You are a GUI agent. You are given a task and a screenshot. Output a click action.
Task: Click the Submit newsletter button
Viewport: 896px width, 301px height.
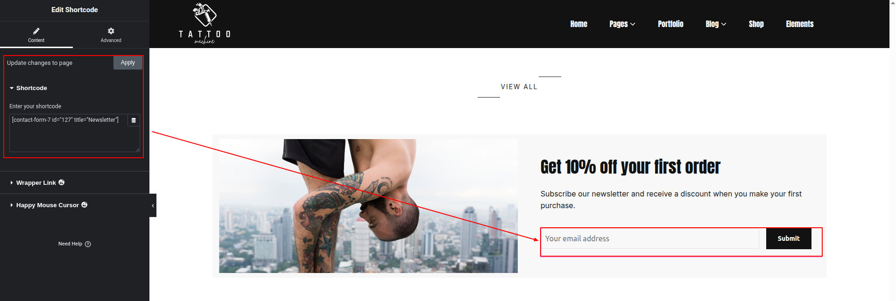(x=789, y=238)
